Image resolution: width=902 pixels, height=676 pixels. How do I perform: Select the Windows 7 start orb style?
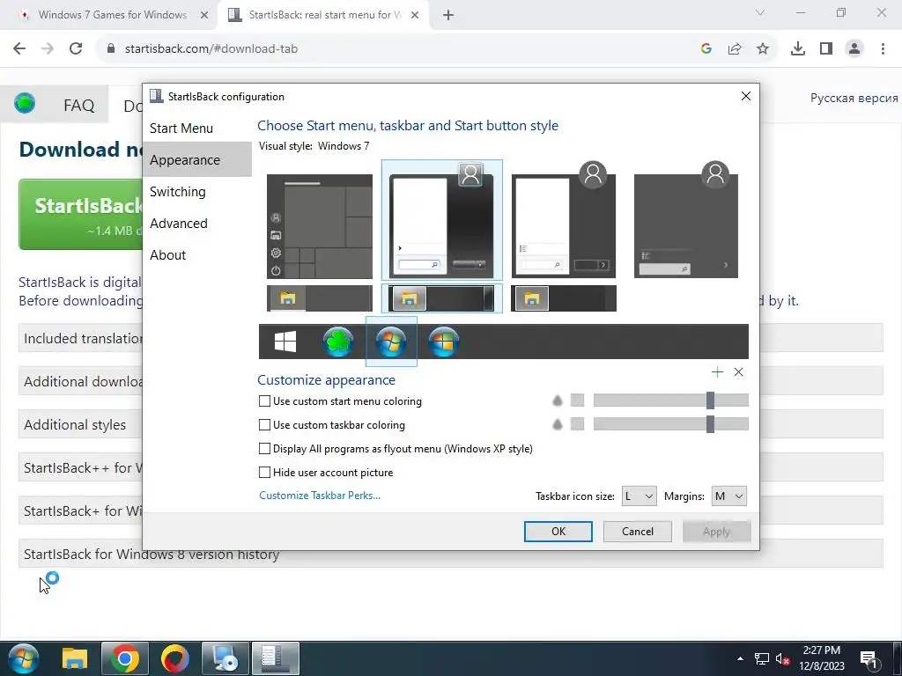391,342
